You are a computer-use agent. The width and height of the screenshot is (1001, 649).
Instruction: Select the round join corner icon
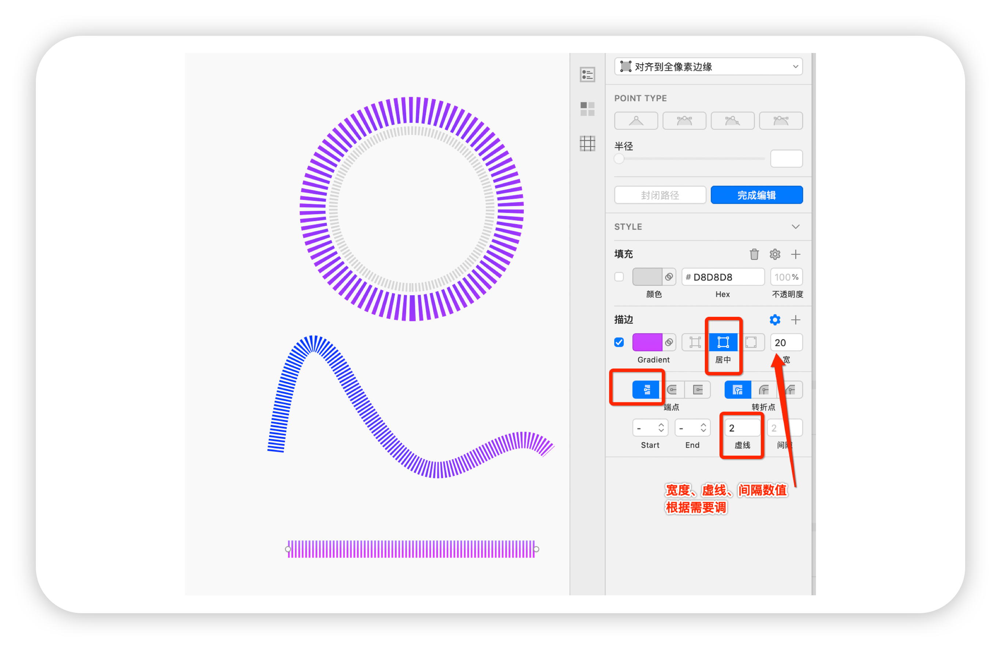764,390
